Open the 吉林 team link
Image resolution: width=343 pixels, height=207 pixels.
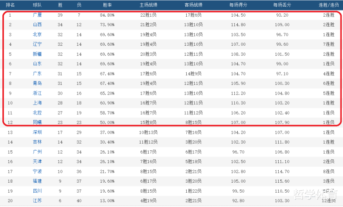37,142
